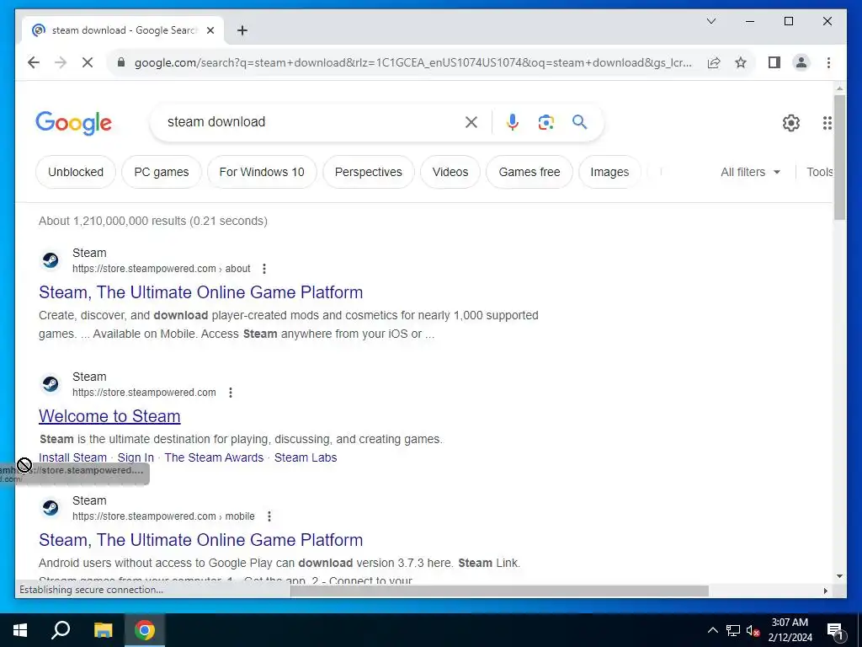862x647 pixels.
Task: Click Steam favicon of Welcome to Steam result
Action: point(51,383)
